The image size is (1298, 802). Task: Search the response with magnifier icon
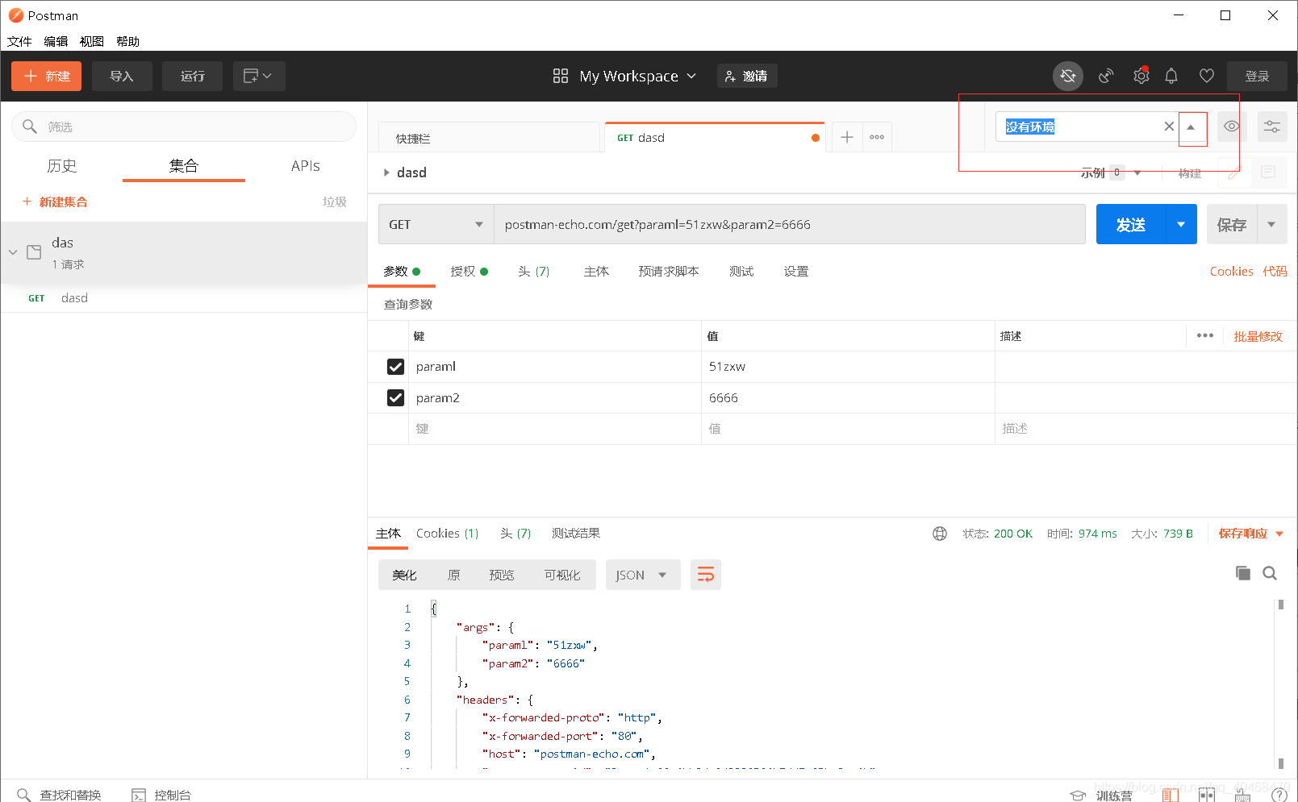click(1270, 573)
